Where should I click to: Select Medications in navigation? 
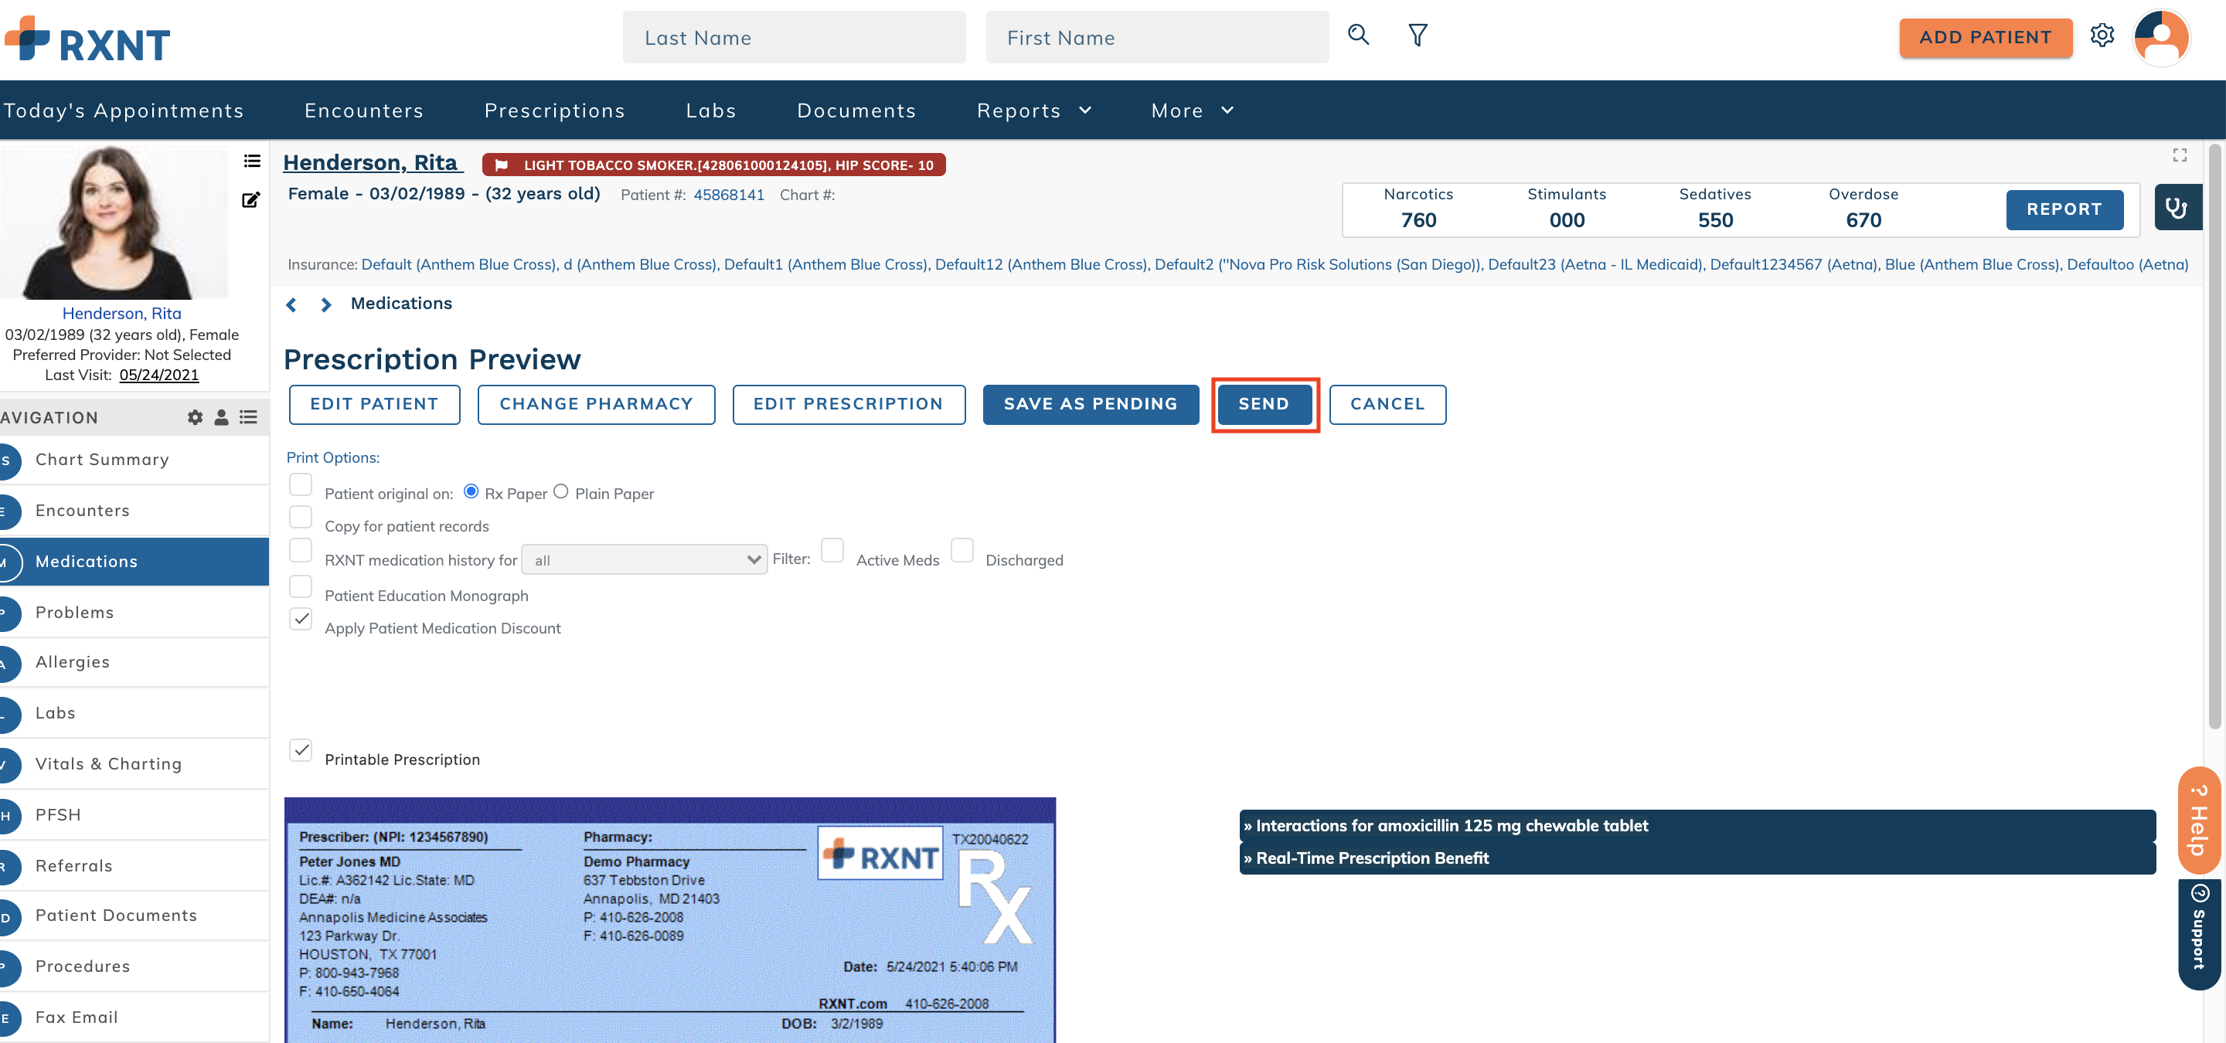(134, 562)
